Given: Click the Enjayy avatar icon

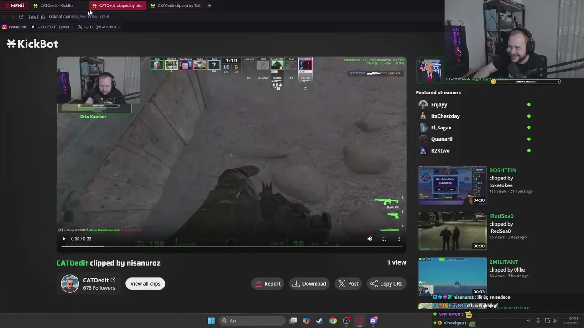Looking at the screenshot, I should [x=423, y=104].
